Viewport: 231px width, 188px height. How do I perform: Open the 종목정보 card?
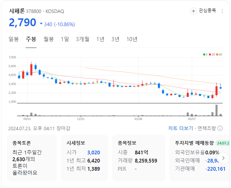click(139, 158)
